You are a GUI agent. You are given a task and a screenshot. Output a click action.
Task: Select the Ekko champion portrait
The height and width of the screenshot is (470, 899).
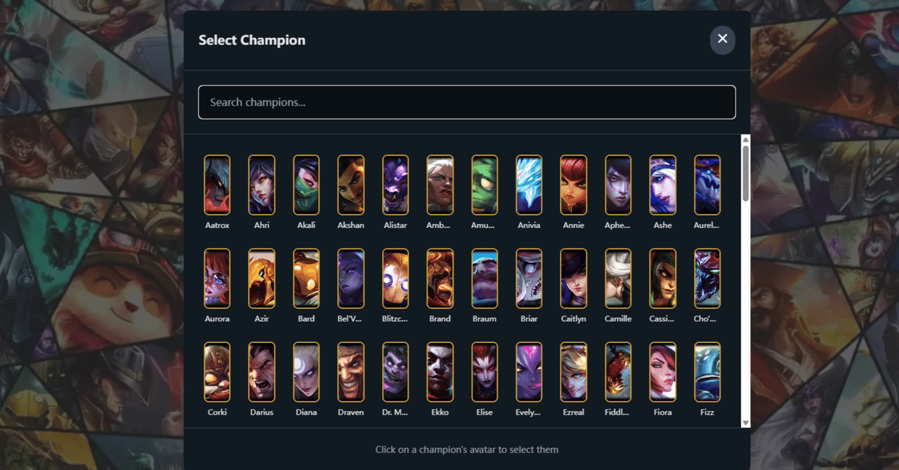pos(440,372)
